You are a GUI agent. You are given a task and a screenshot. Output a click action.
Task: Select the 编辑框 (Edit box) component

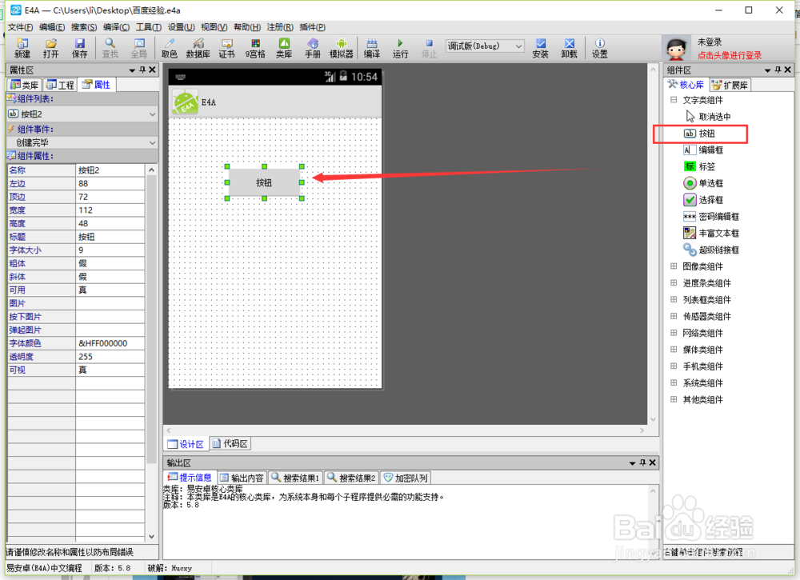tap(703, 150)
